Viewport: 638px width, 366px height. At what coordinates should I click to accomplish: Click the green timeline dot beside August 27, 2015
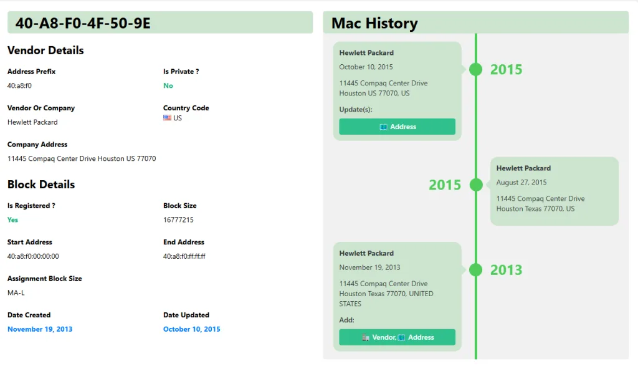coord(475,185)
